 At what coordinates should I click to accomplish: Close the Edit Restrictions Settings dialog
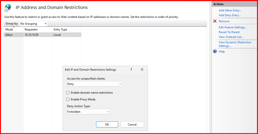(x=142, y=70)
